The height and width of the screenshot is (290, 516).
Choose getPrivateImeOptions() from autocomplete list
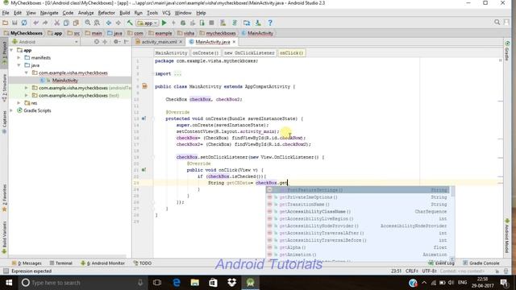(x=359, y=197)
